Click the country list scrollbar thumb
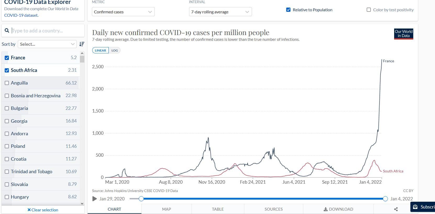The image size is (435, 214). 82,59
